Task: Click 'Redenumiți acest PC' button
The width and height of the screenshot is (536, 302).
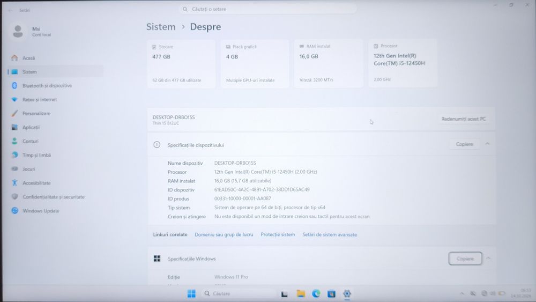Action: coord(464,119)
